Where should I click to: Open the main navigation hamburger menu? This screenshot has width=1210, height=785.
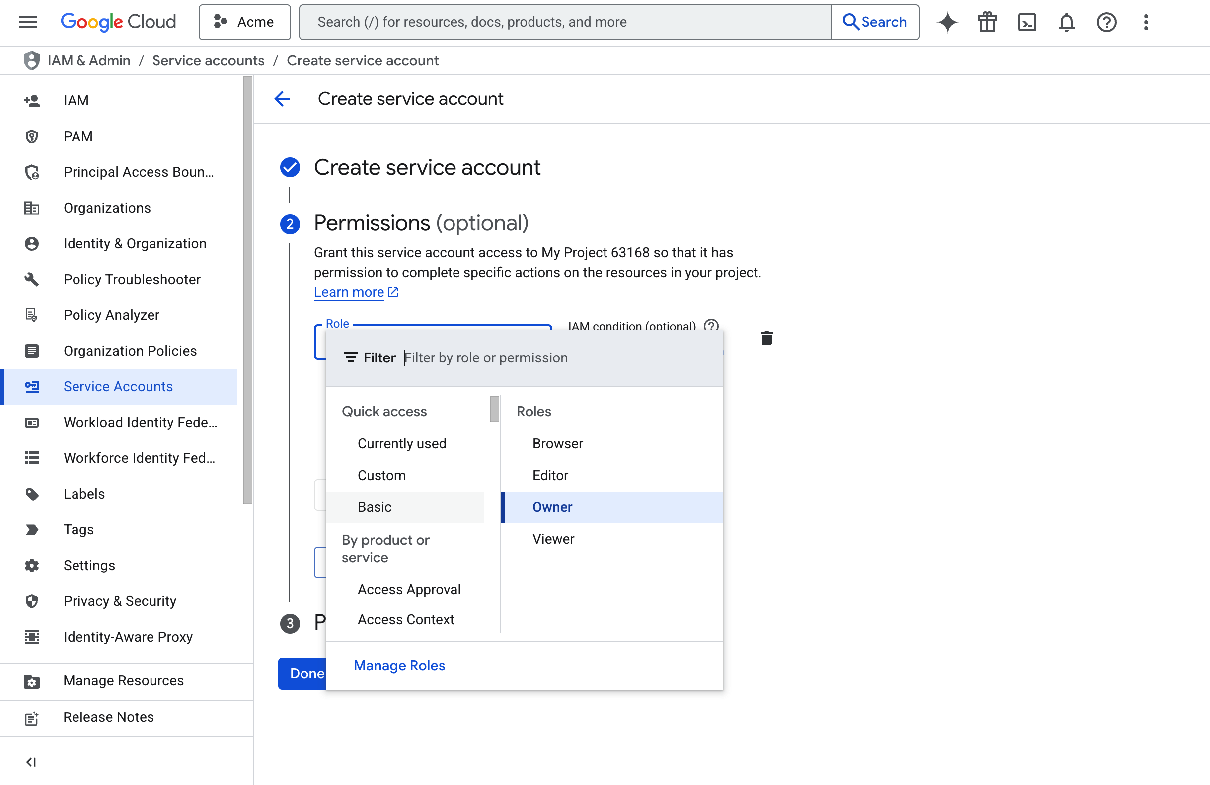[x=27, y=22]
